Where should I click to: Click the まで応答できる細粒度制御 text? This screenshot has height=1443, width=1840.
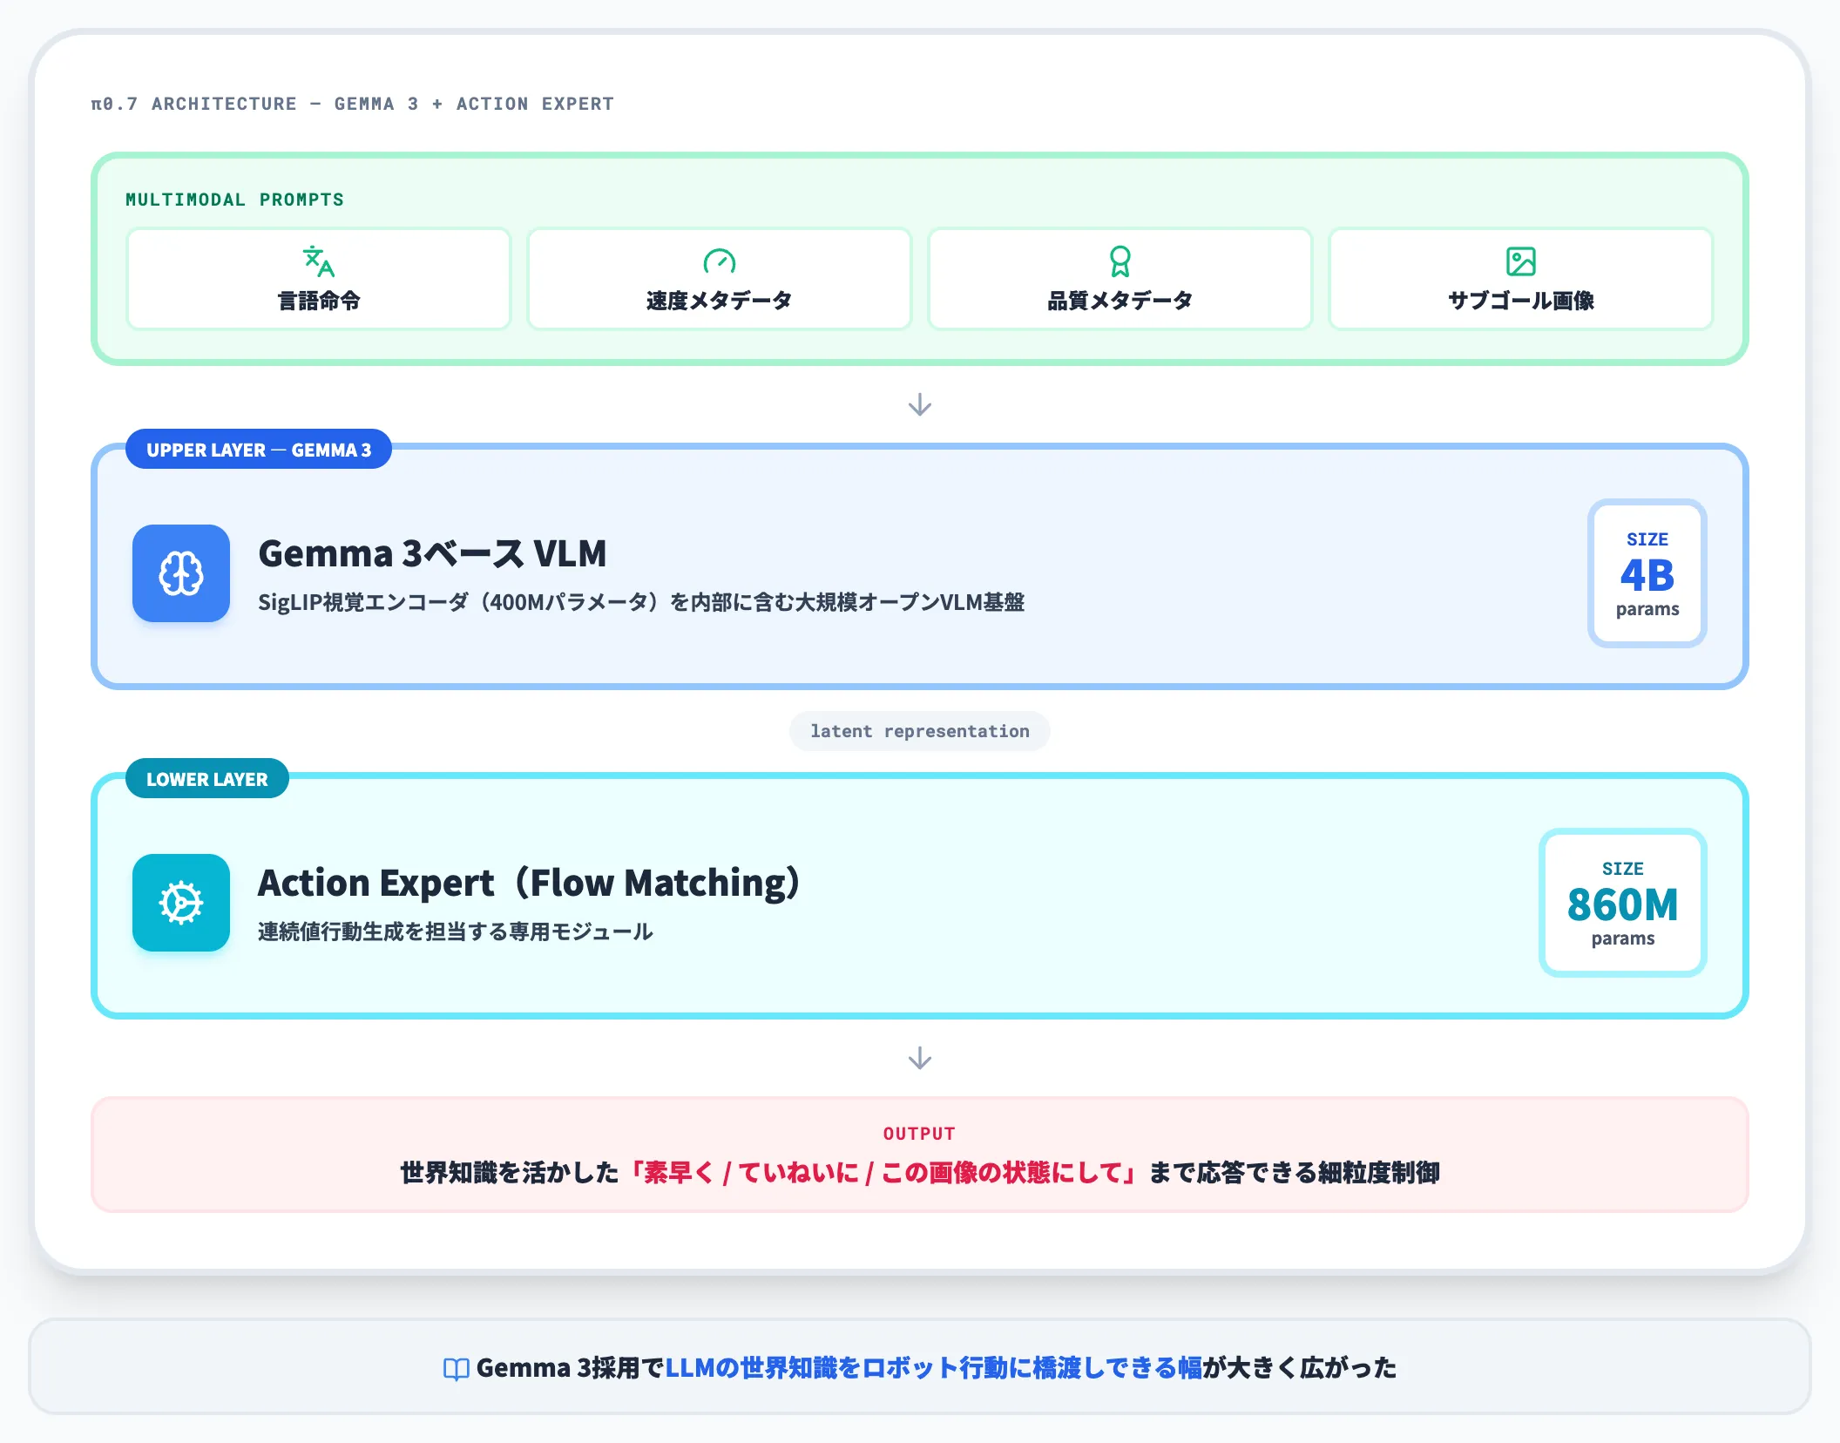(x=1294, y=1173)
